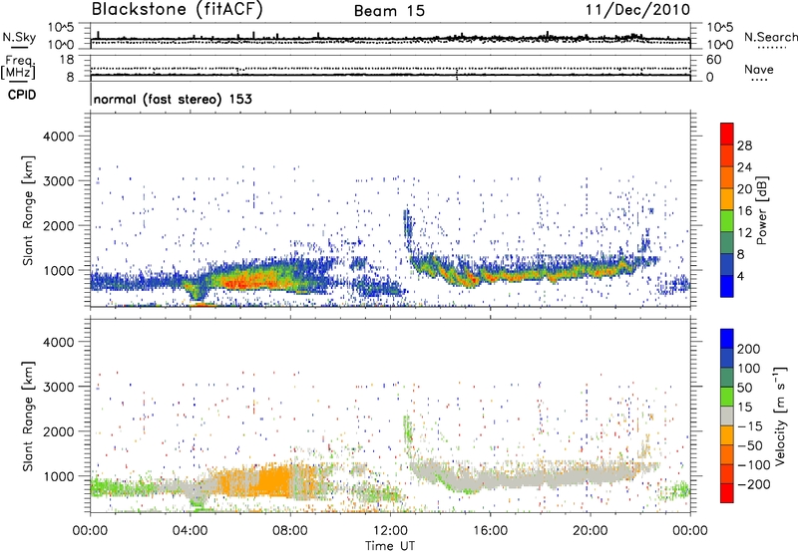Click the '-50' value on velocity color bar
Viewport: 798px width, 552px height.
pos(750,445)
